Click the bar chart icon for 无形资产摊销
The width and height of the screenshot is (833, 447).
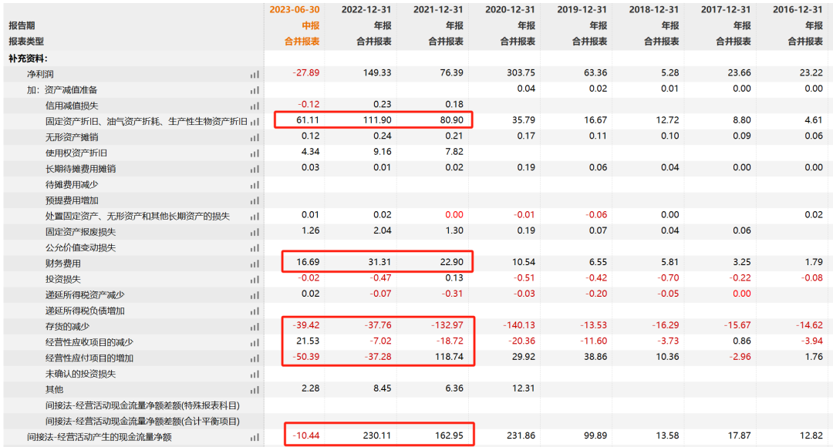(255, 138)
